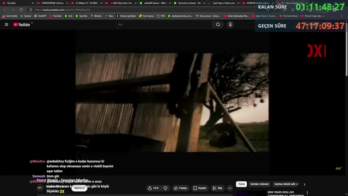Open Aşkın Gücü 3. Sezon bookmark
The image size is (348, 196).
tap(264, 16)
